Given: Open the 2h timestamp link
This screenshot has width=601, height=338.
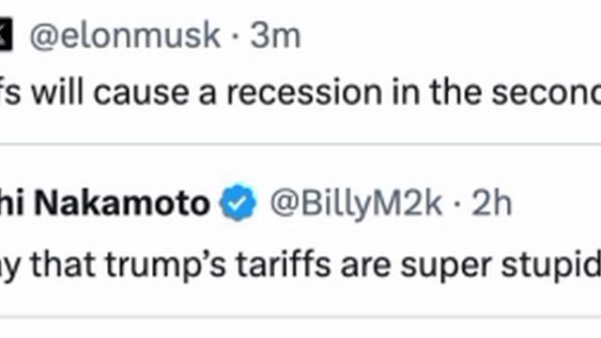Looking at the screenshot, I should [x=492, y=203].
